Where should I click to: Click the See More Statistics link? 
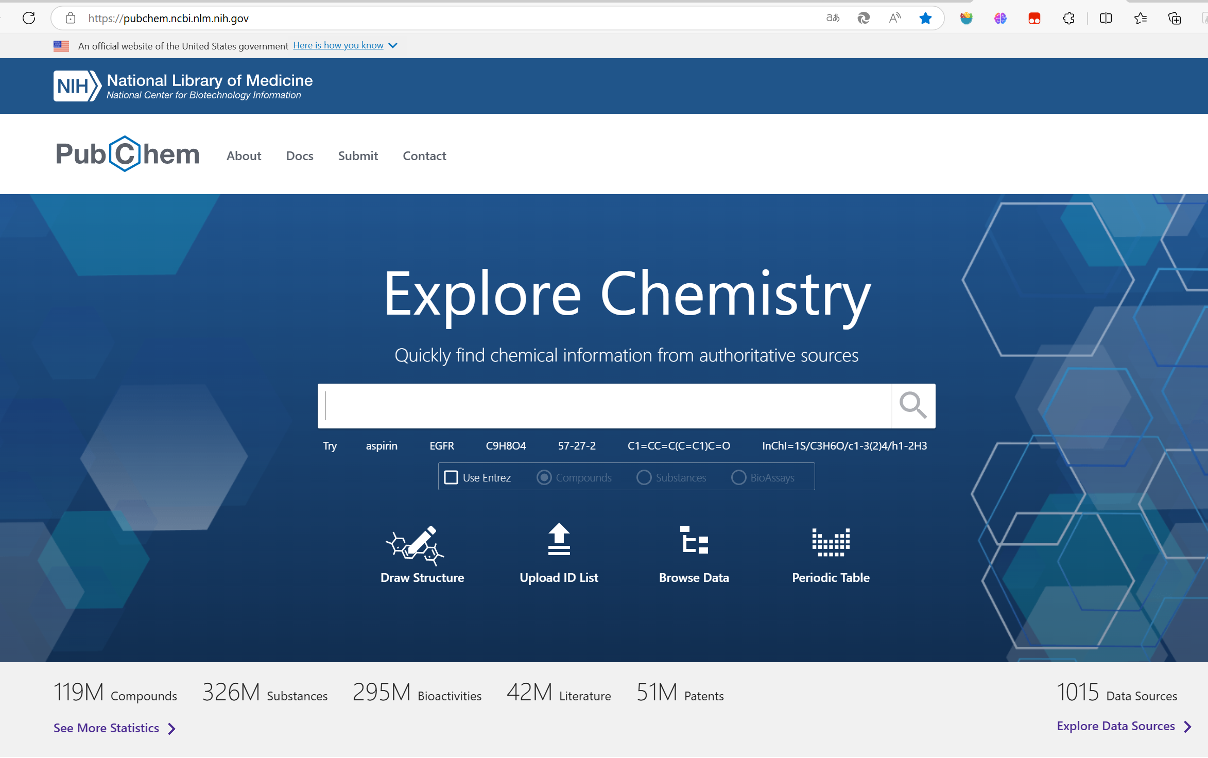coord(106,728)
